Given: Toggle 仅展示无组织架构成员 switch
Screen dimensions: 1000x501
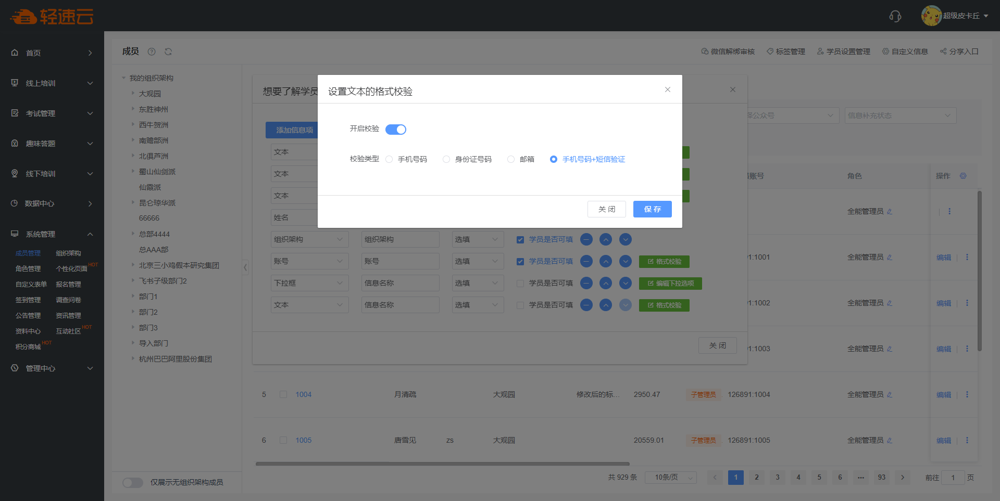Looking at the screenshot, I should coord(133,482).
